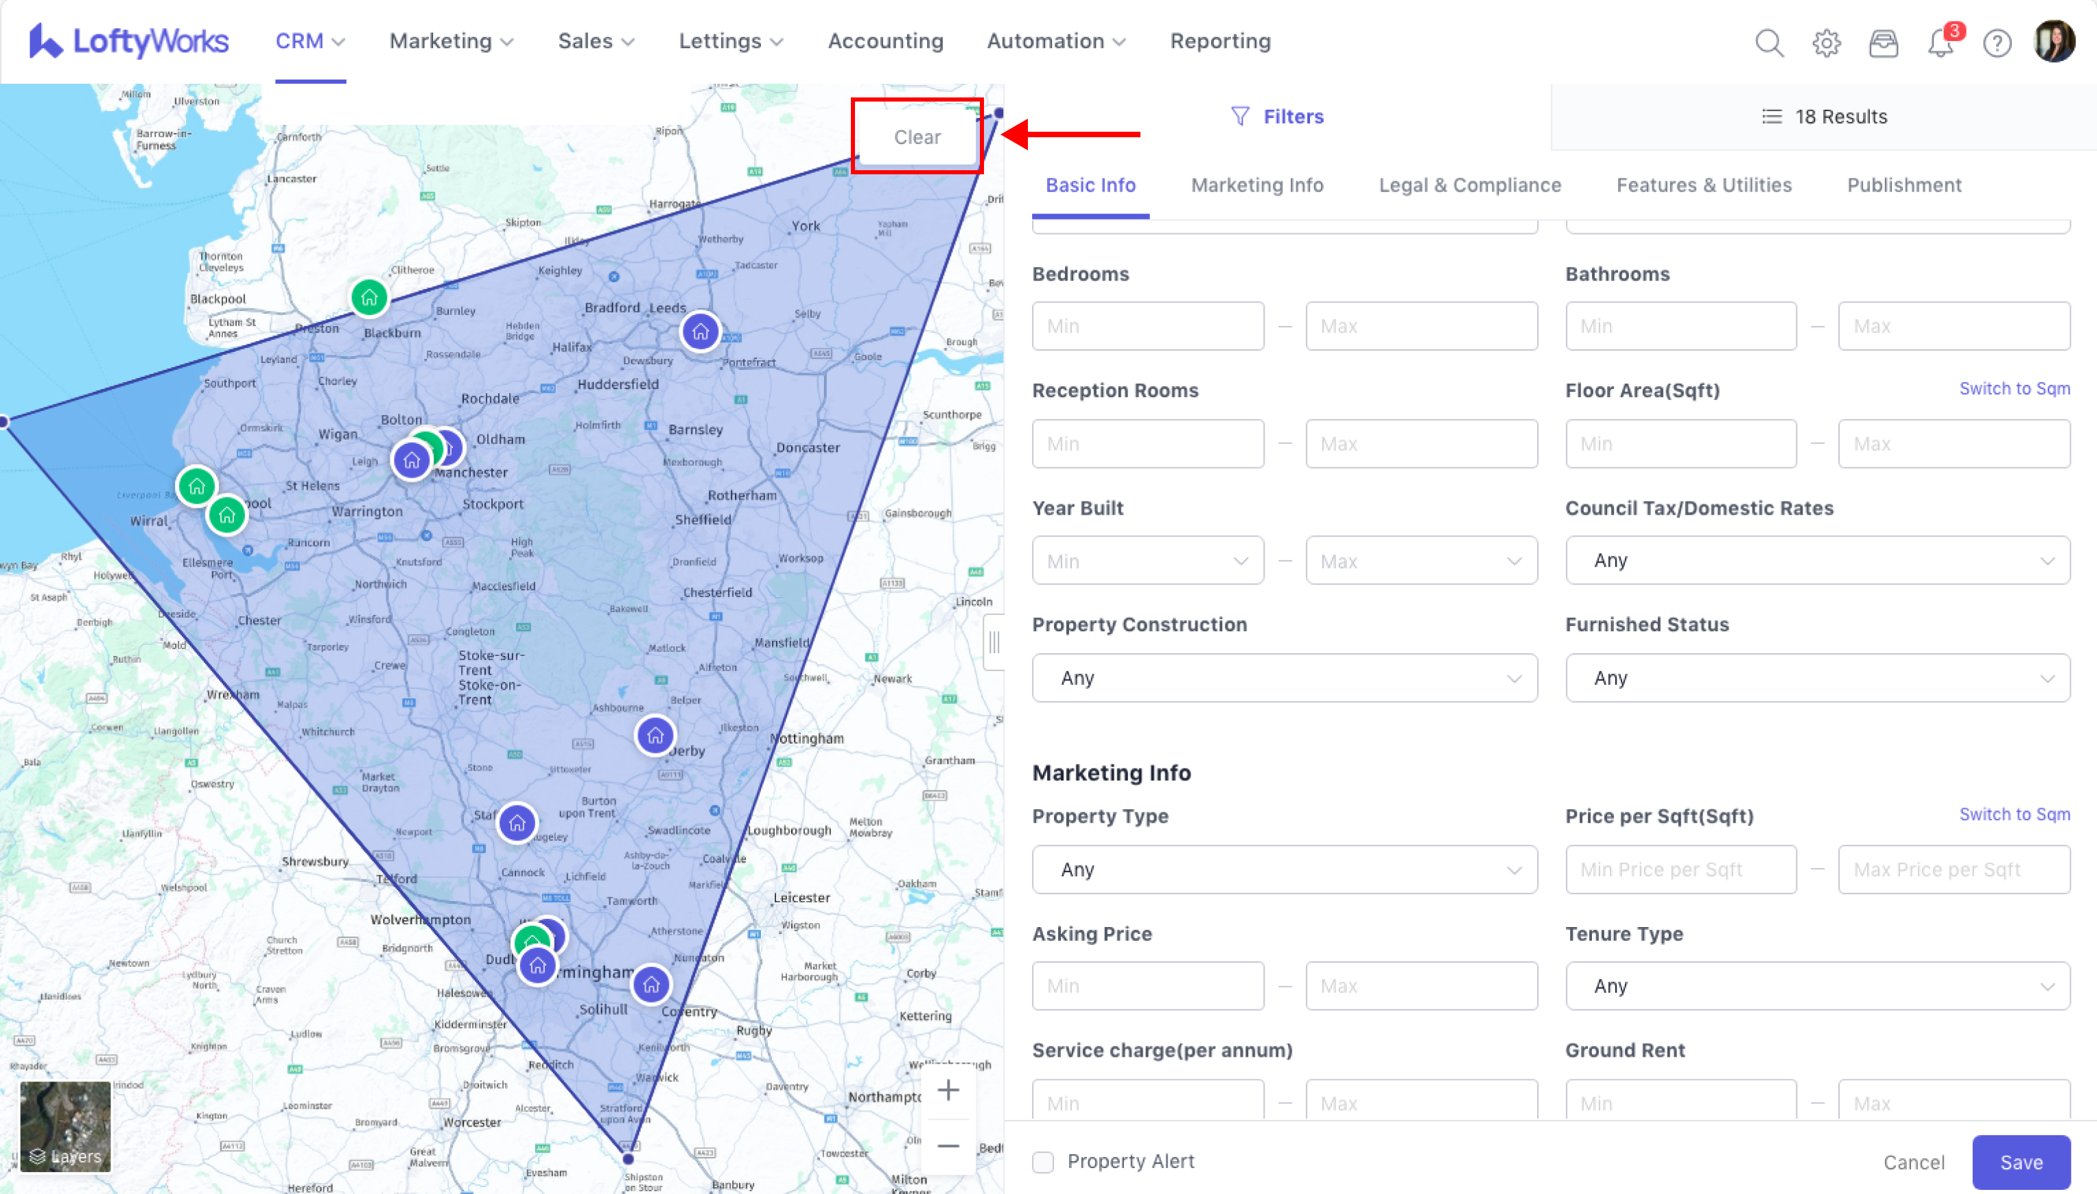Screen dimensions: 2097x1194
Task: Click the Save button
Action: point(2021,1161)
